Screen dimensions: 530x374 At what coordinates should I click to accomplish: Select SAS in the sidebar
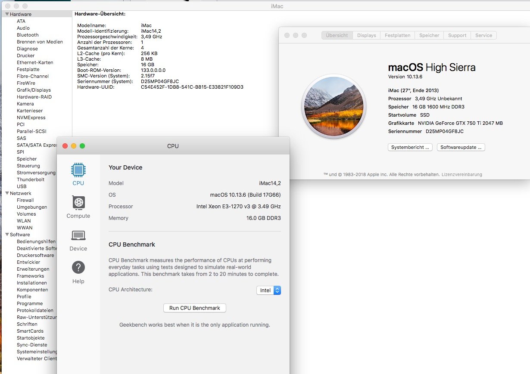pos(21,138)
